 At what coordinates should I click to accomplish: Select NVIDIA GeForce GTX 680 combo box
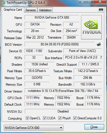[34, 128]
